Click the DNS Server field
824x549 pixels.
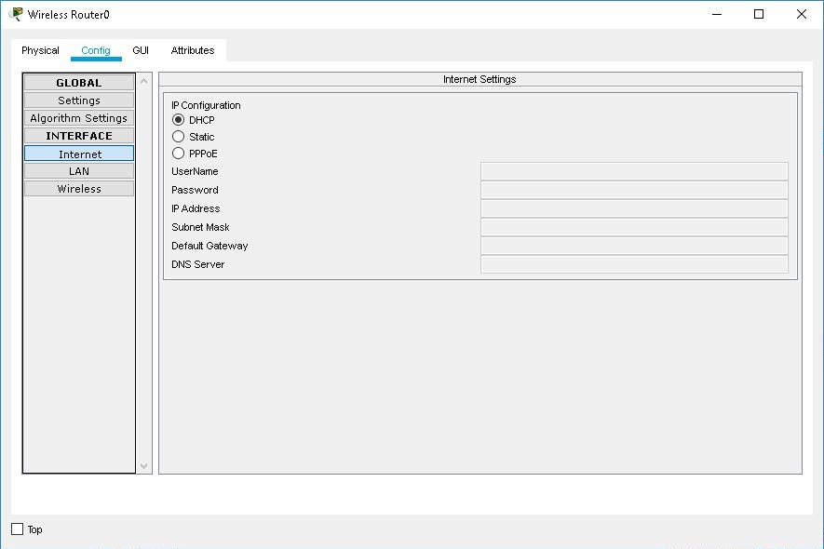(x=633, y=264)
